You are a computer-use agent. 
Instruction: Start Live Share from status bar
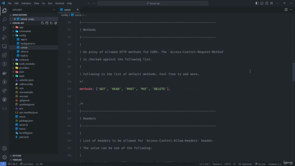(27, 164)
